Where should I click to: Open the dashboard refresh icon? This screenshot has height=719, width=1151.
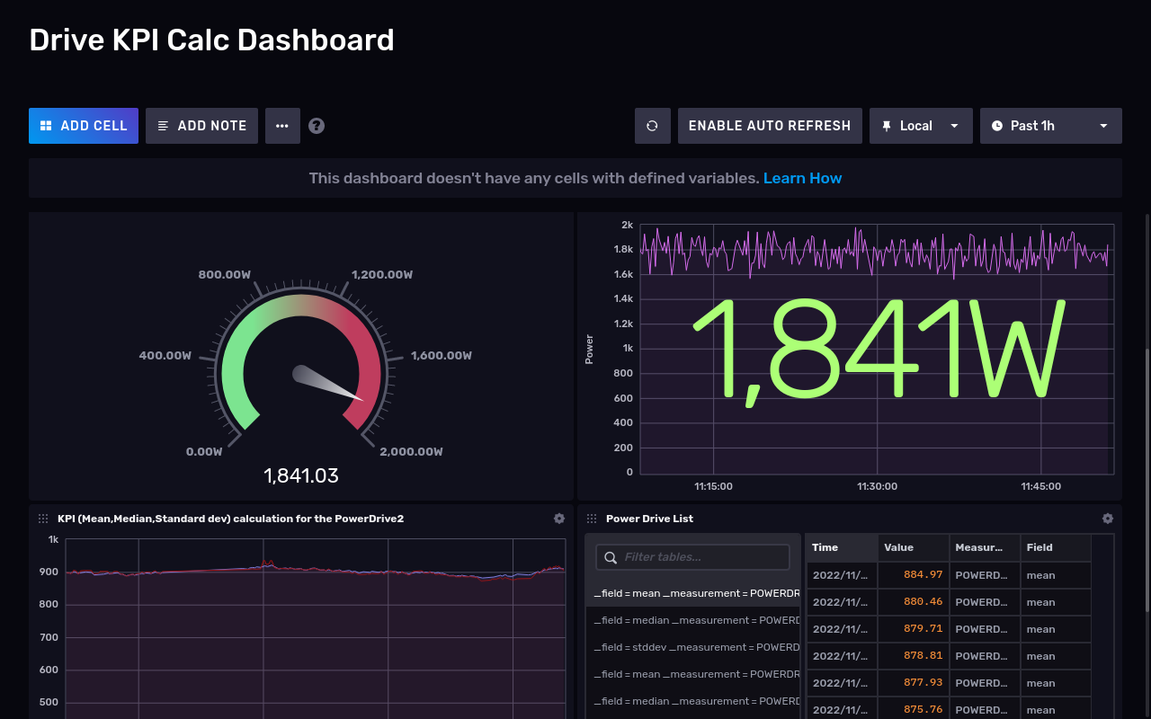pyautogui.click(x=652, y=125)
